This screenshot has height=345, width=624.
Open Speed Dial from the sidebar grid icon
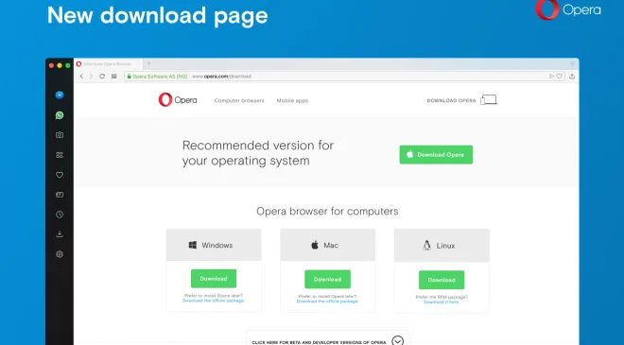pyautogui.click(x=60, y=155)
